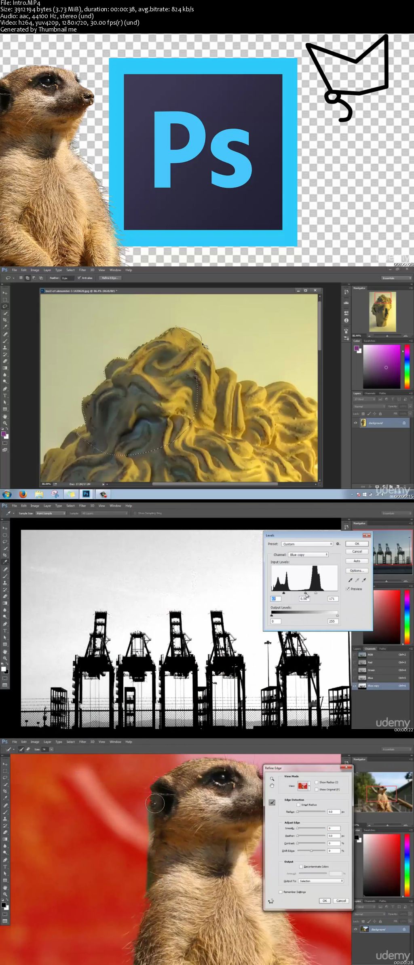Open Snipping Tool from the taskbar
The image size is (414, 965).
(x=55, y=494)
